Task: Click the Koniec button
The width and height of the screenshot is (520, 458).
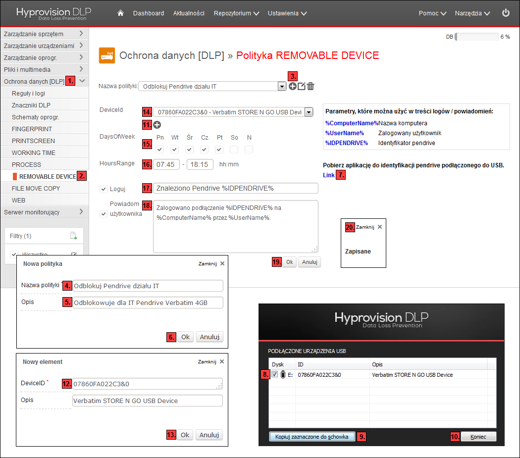Action: pyautogui.click(x=478, y=436)
